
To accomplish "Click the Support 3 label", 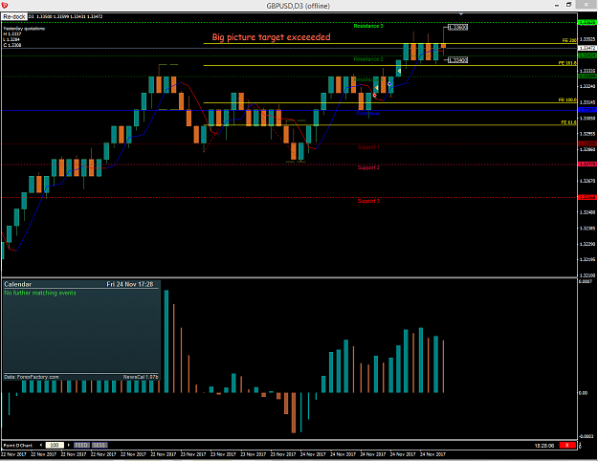I will pyautogui.click(x=368, y=201).
